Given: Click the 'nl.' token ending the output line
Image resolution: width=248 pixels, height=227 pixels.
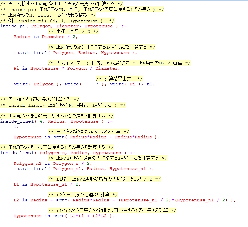Looking at the screenshot, I should tap(150, 84).
